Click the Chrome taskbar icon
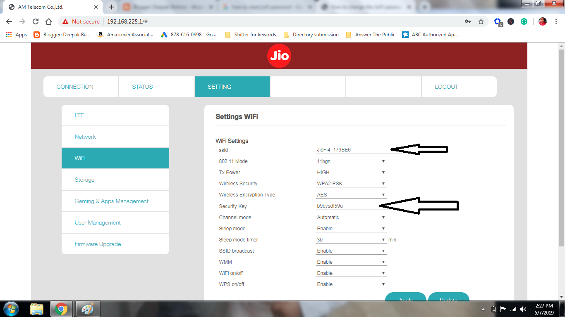565x317 pixels. point(61,309)
